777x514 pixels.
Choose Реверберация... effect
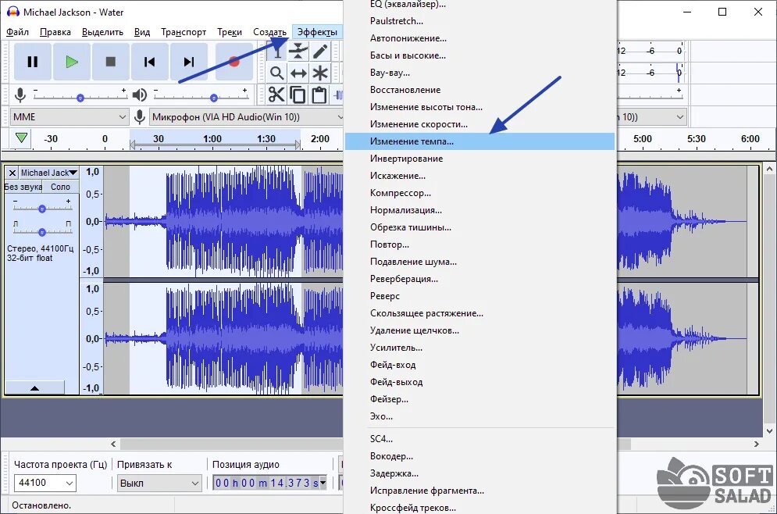(479, 279)
